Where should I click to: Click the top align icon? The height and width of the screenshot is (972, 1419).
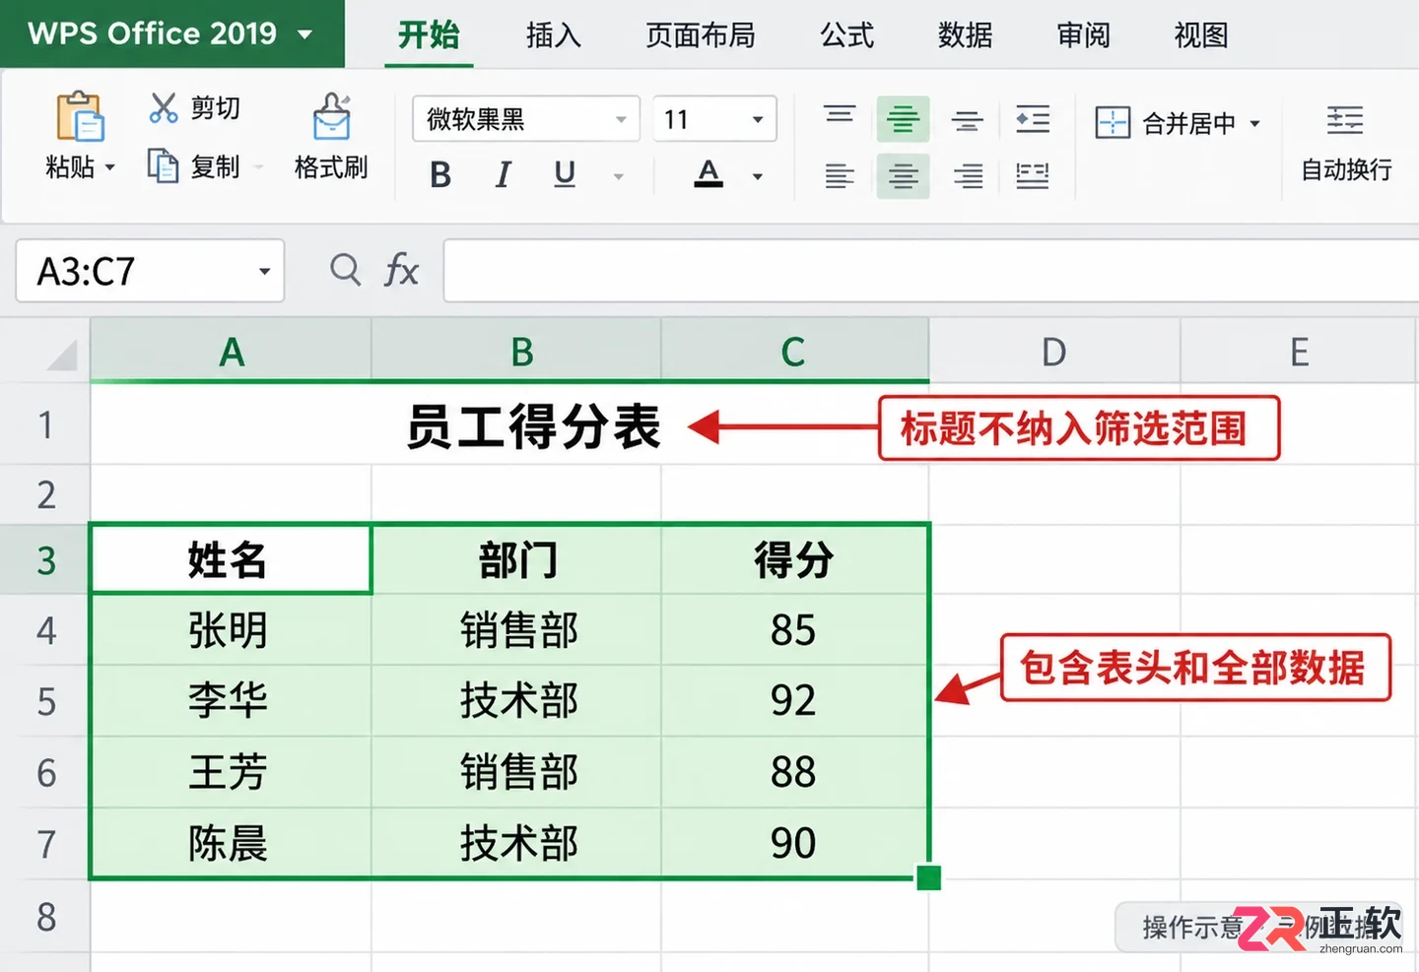pyautogui.click(x=840, y=115)
